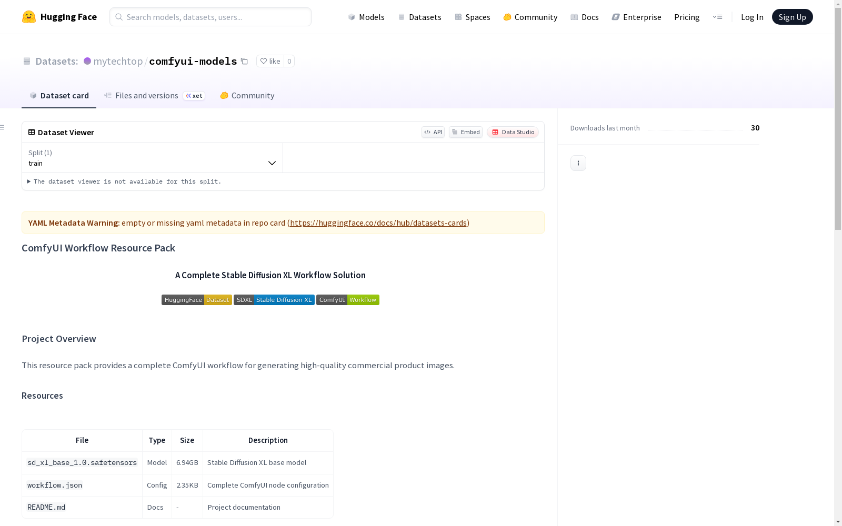Click the Complete ComfyUI node configuration cell
The image size is (842, 526).
pos(268,485)
